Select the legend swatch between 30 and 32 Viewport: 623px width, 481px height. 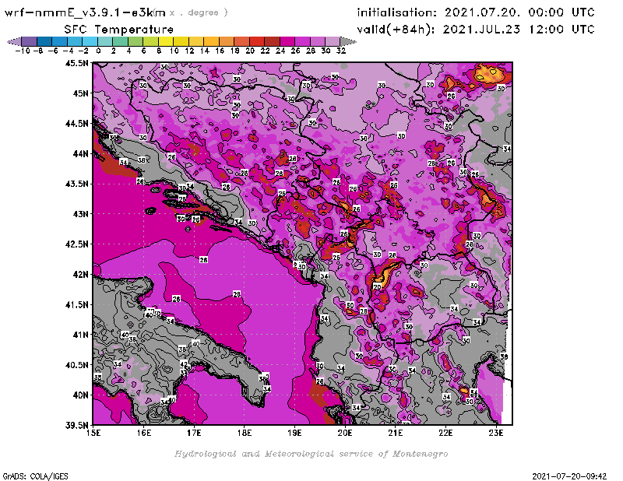tap(333, 41)
